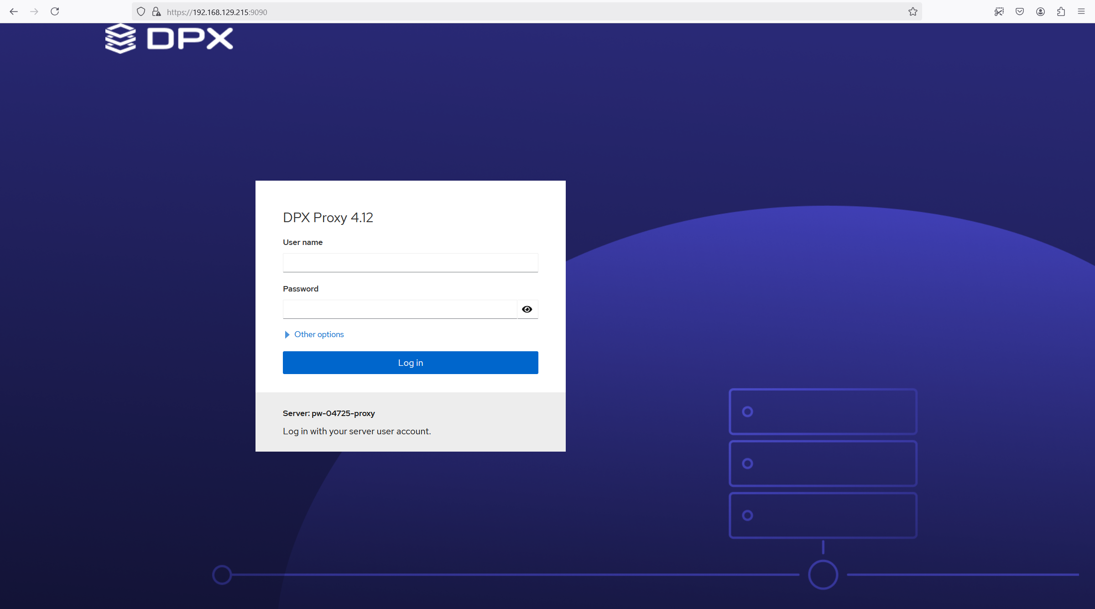Click the Save to Pocket icon

pos(1020,12)
